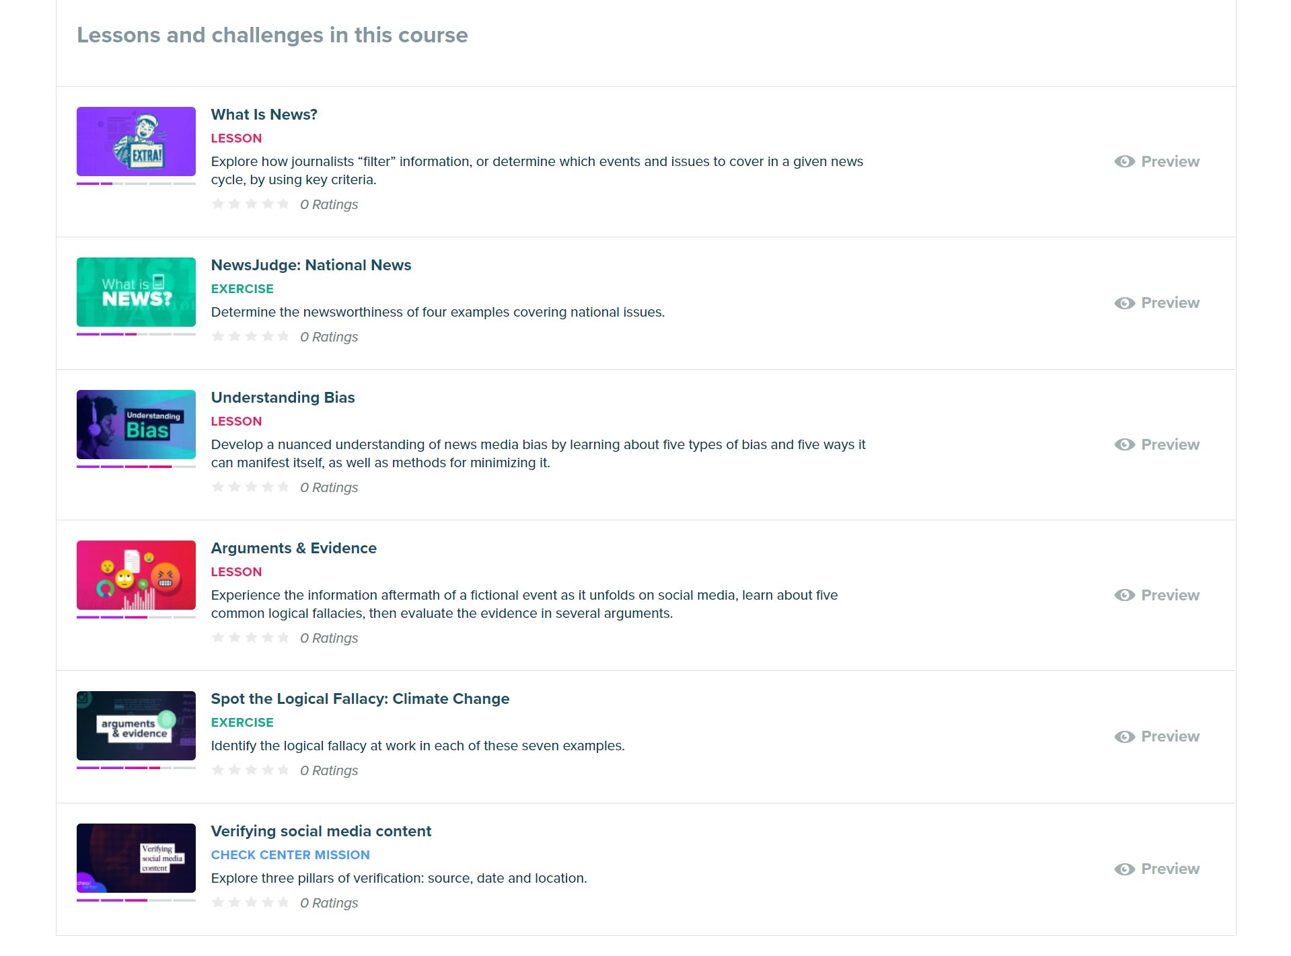
Task: Click the Arguments & Evidence emoji thumbnail
Action: (x=136, y=575)
